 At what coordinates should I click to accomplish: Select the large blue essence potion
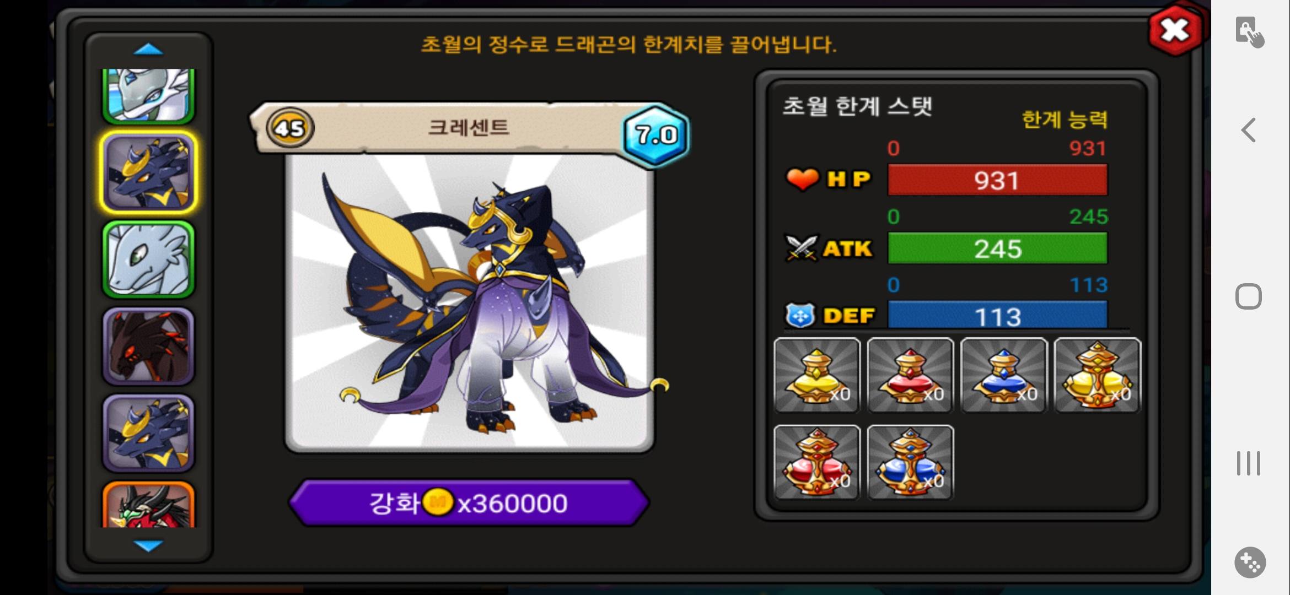tap(910, 462)
